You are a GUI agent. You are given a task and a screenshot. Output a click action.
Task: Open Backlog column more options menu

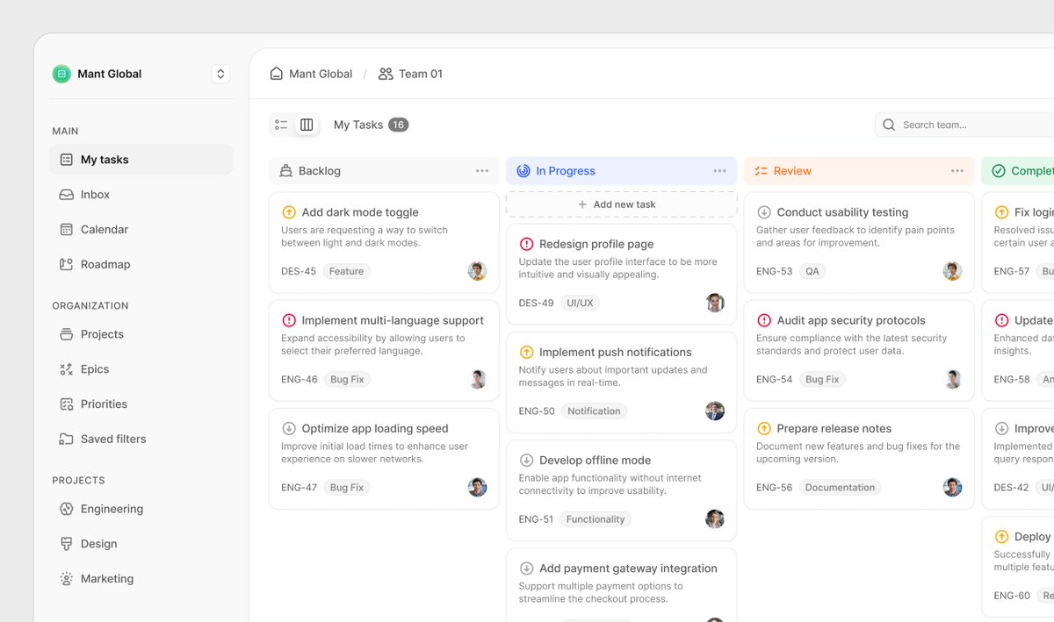(482, 171)
